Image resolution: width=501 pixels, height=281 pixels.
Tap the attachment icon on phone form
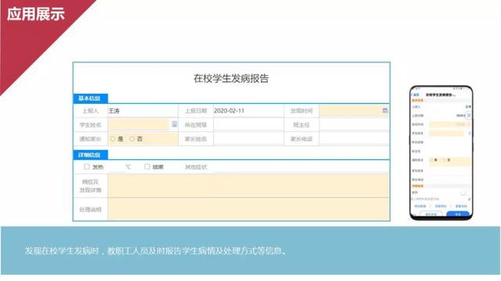coord(469,199)
